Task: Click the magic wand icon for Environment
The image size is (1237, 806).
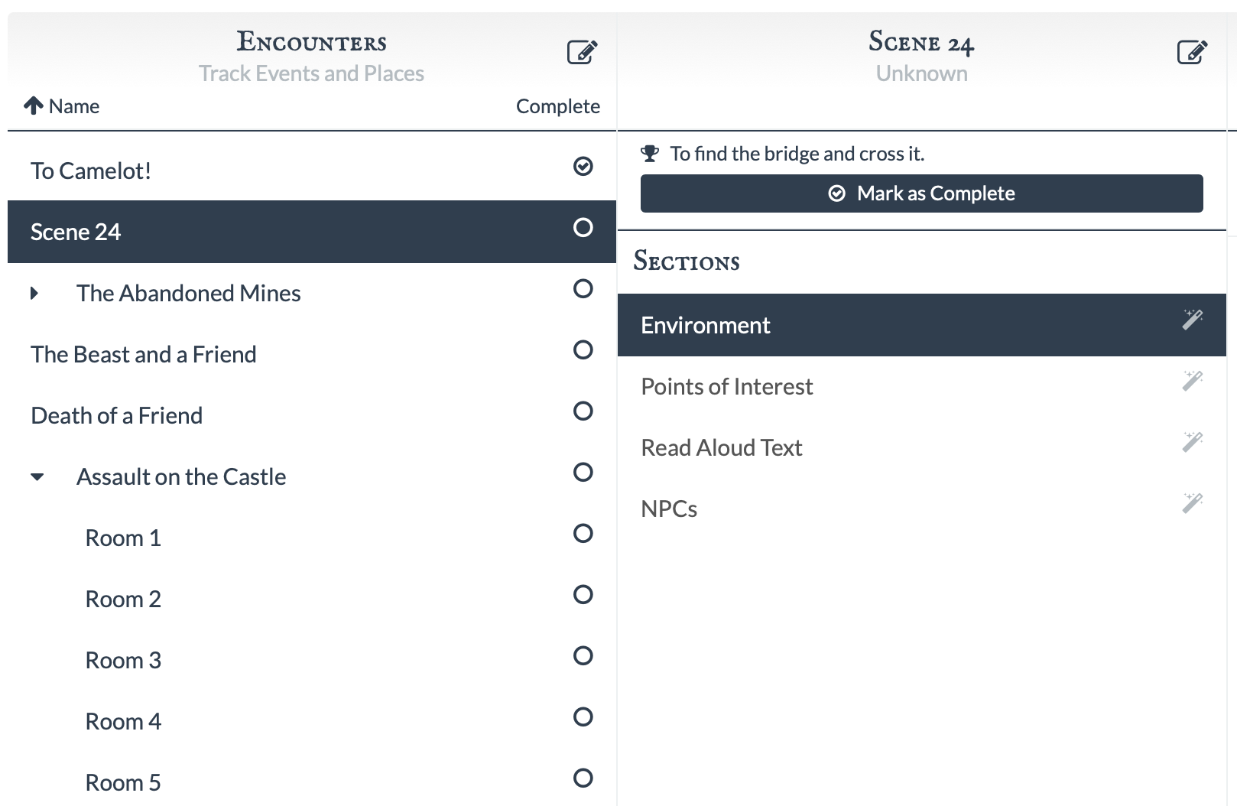Action: click(1193, 319)
